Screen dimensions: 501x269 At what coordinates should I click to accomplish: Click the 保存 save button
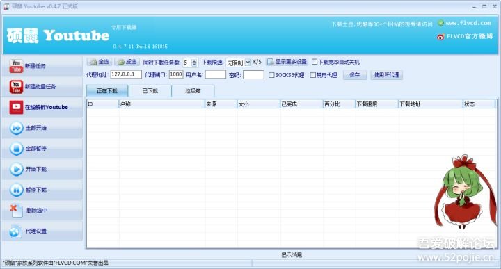coord(355,75)
